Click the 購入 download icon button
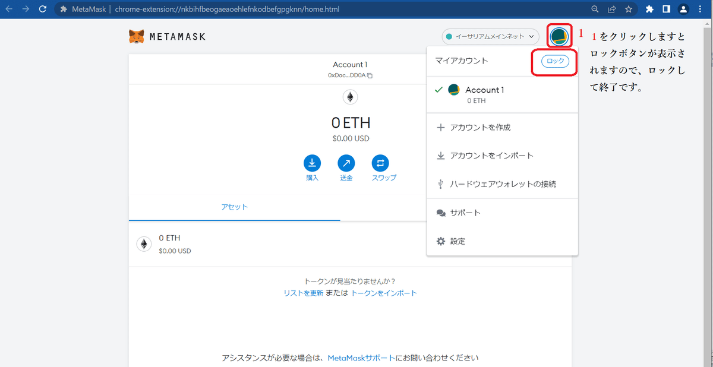Viewport: 713px width, 367px height. (x=312, y=163)
